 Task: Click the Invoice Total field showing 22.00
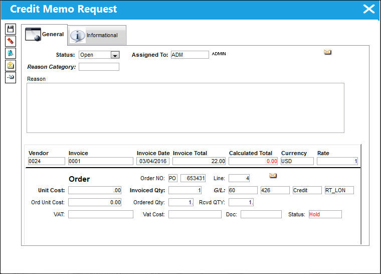199,161
